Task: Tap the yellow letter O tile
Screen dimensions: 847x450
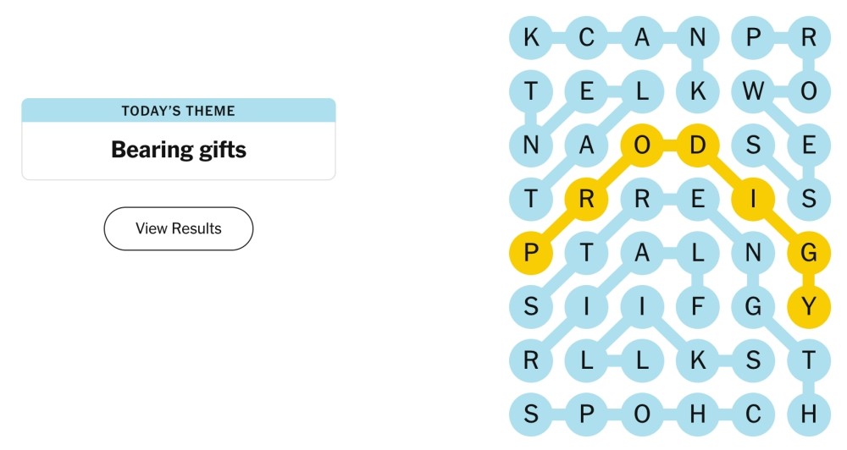Action: [642, 145]
